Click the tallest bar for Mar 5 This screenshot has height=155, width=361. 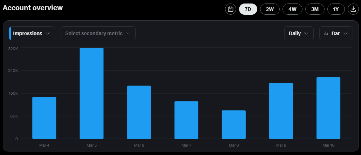(91, 93)
